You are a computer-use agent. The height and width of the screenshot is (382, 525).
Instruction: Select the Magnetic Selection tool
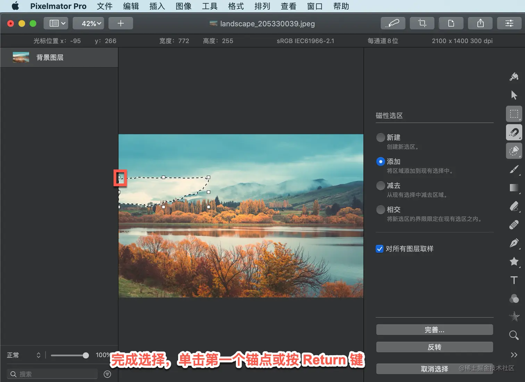[514, 132]
